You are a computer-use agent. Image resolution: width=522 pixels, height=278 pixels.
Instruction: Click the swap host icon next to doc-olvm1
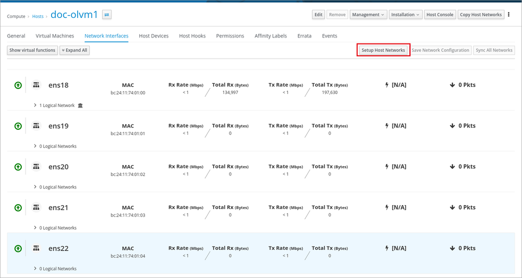[x=107, y=15]
